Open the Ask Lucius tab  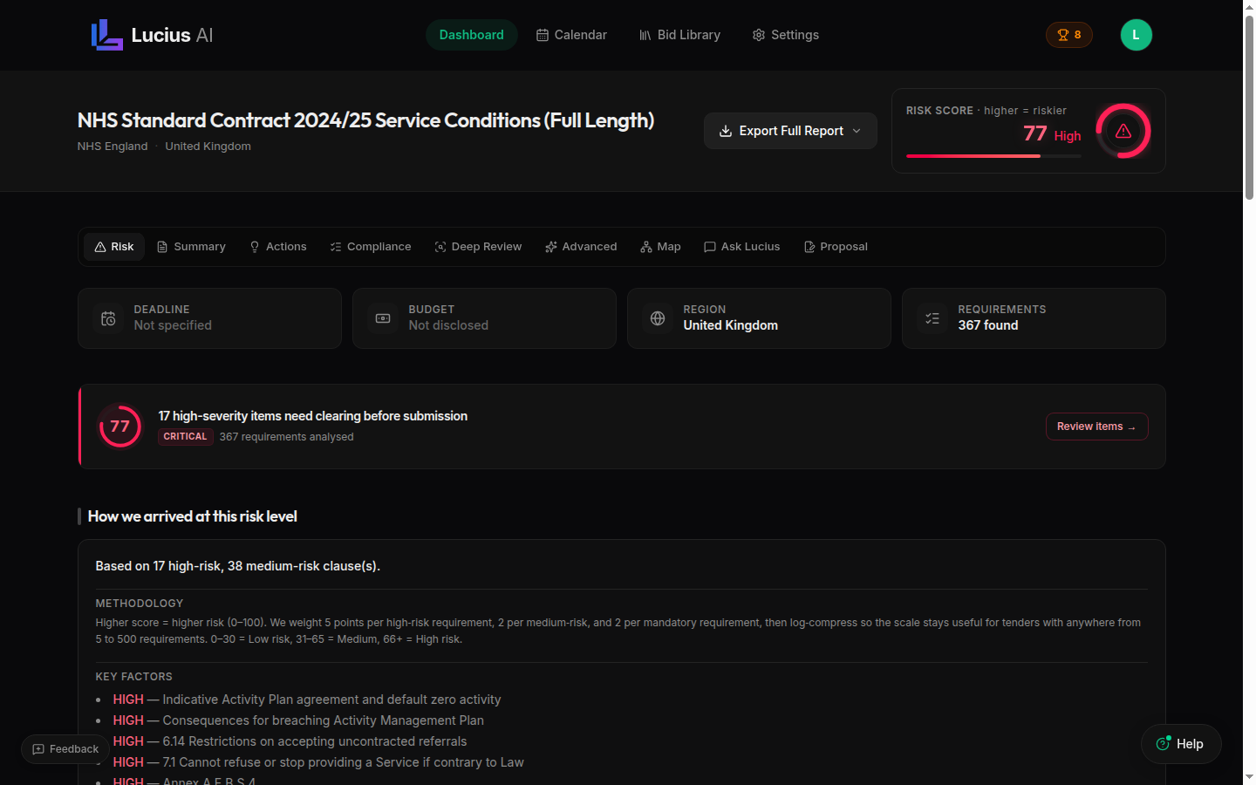[x=742, y=247]
